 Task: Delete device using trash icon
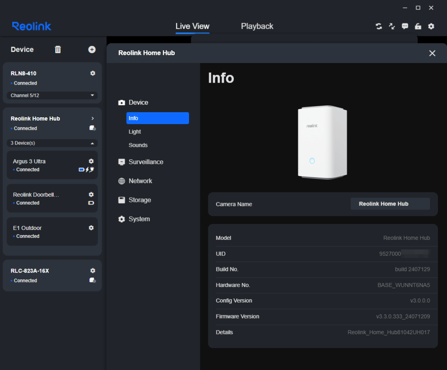58,49
